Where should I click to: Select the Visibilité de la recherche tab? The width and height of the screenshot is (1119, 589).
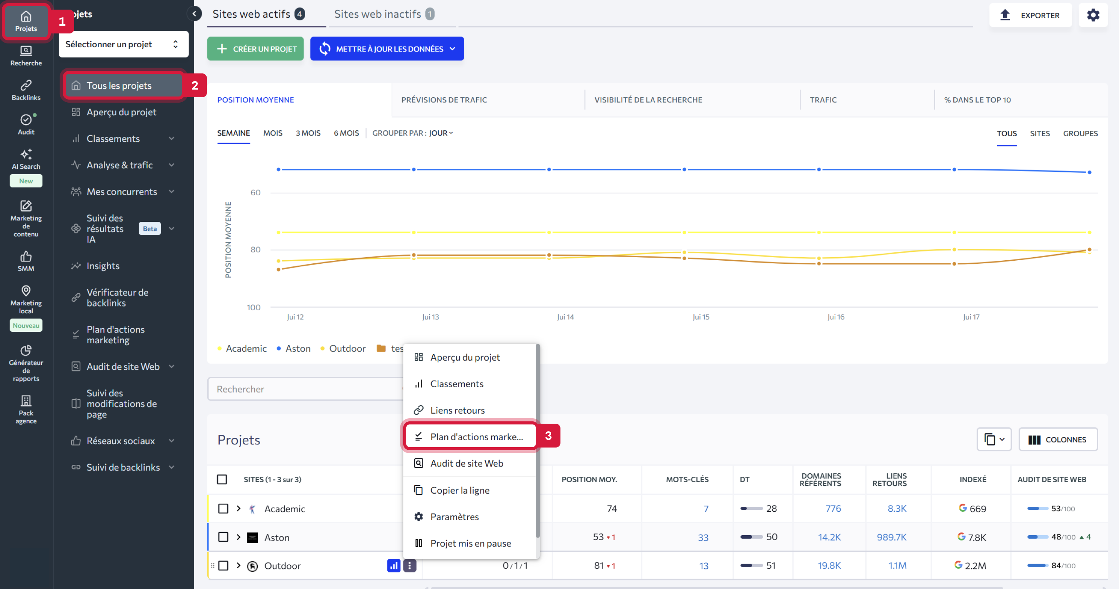[648, 100]
